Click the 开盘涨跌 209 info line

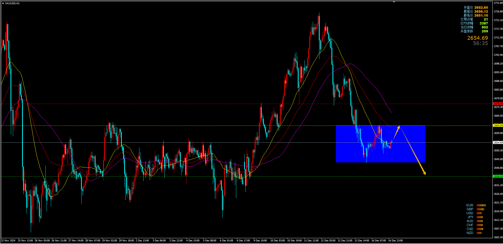point(474,31)
